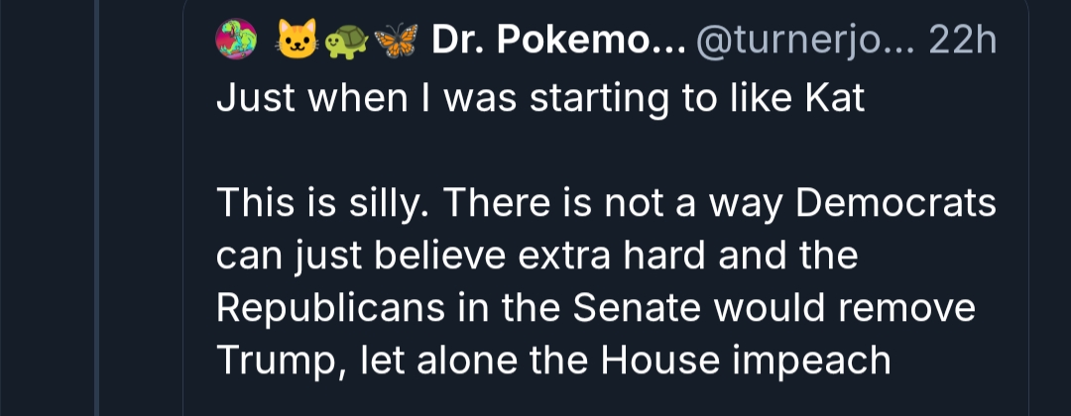
Task: Click the word "Democrats" in the tweet
Action: click(x=895, y=204)
